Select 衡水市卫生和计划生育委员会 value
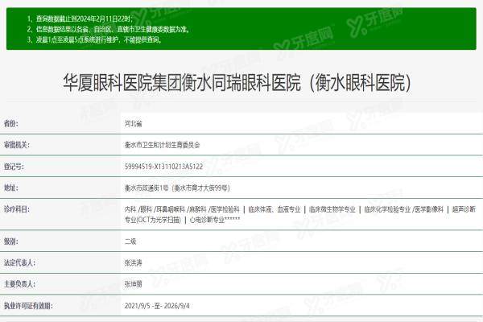 coord(163,145)
